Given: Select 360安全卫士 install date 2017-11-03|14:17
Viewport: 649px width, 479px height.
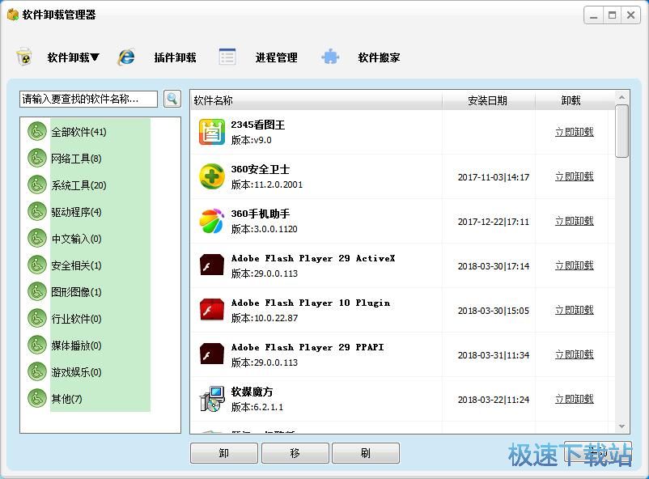Looking at the screenshot, I should pyautogui.click(x=494, y=177).
